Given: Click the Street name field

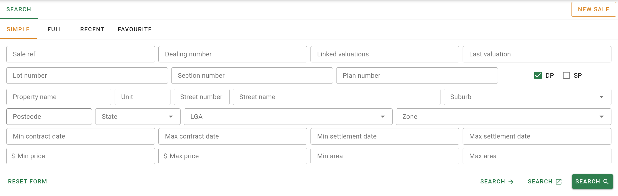Looking at the screenshot, I should [336, 97].
